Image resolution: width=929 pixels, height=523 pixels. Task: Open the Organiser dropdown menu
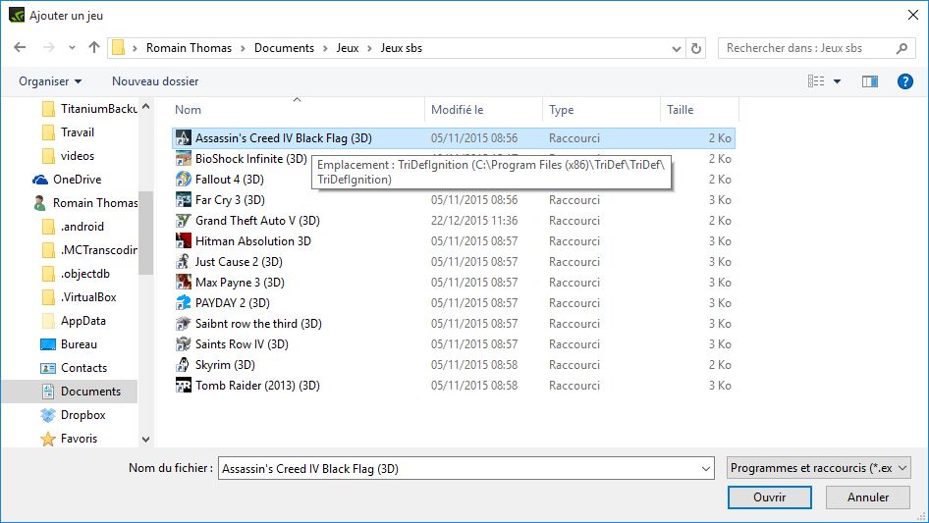tap(50, 81)
